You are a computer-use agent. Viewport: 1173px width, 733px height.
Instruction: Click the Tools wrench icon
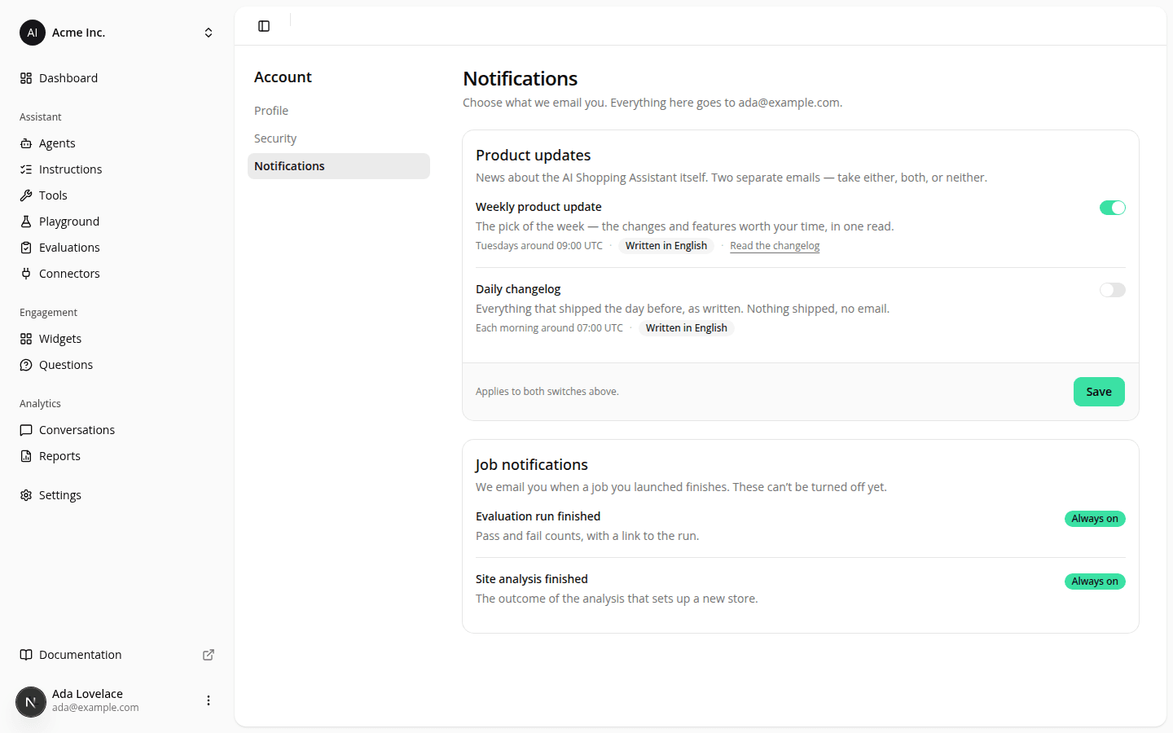tap(26, 195)
